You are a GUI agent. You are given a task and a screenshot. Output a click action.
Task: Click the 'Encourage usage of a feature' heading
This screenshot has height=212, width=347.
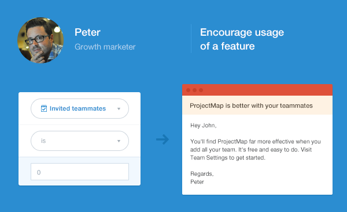pyautogui.click(x=242, y=39)
